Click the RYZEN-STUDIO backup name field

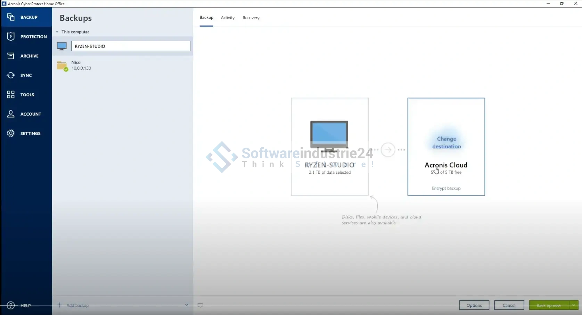[x=131, y=46]
